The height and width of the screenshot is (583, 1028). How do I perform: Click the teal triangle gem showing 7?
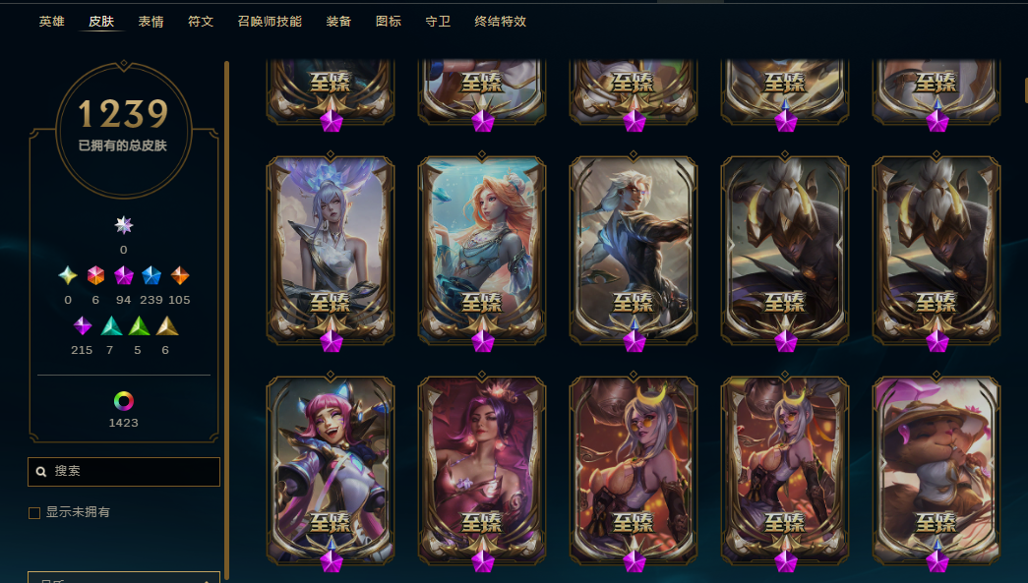[x=111, y=325]
